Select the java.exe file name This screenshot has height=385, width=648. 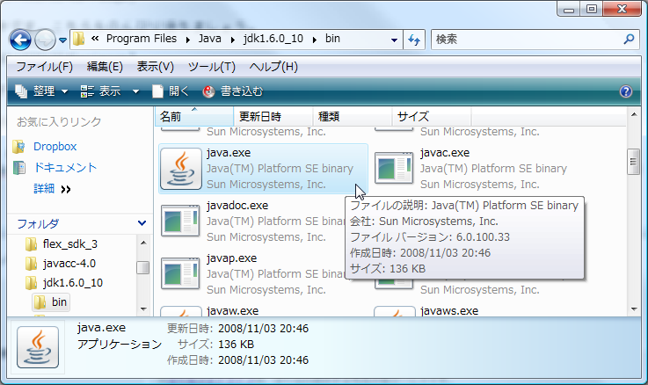tap(229, 153)
